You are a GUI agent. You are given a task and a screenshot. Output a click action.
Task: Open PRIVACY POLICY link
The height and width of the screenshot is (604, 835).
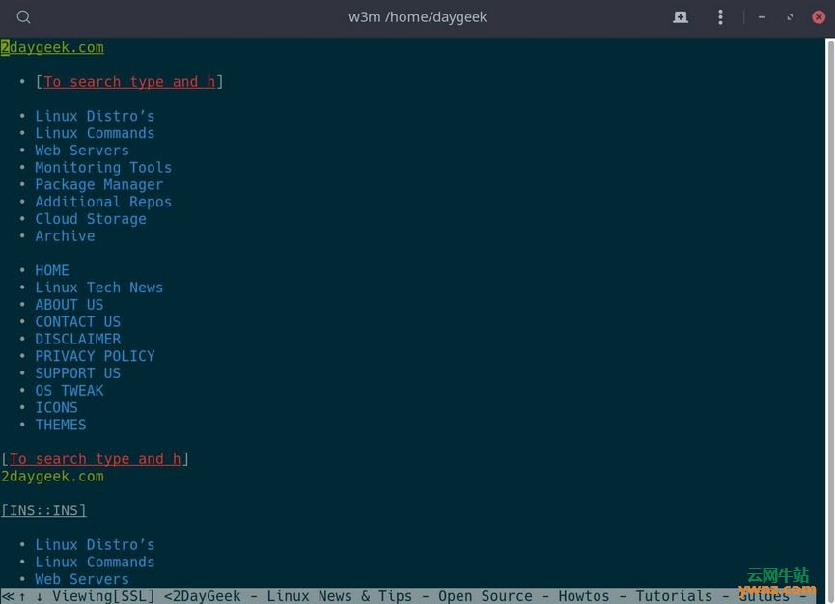[95, 356]
